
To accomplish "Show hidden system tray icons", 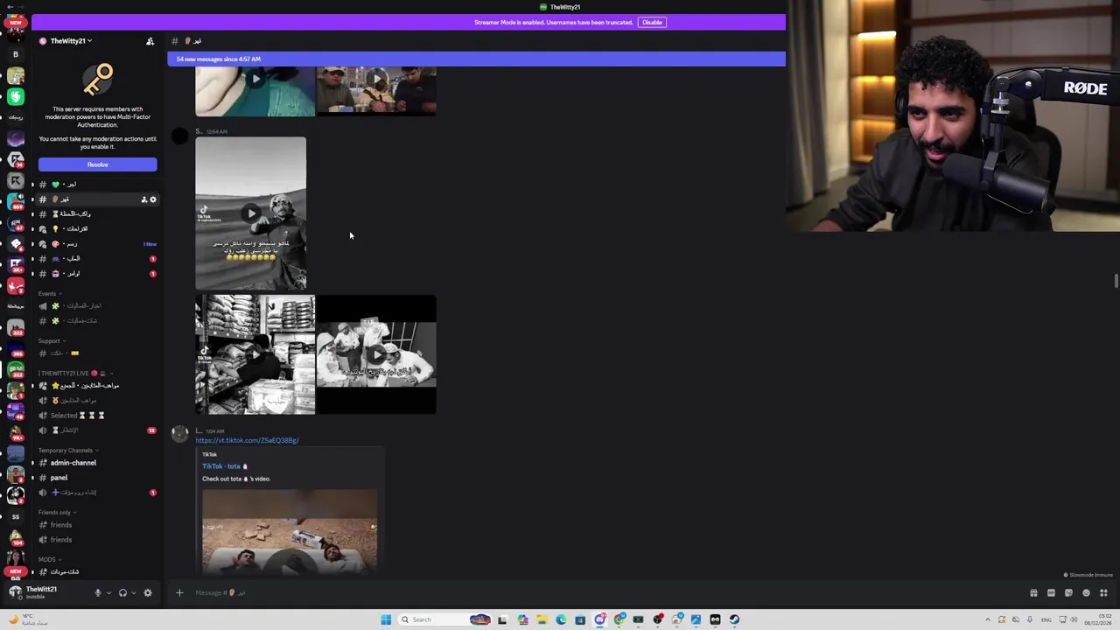I will (988, 619).
